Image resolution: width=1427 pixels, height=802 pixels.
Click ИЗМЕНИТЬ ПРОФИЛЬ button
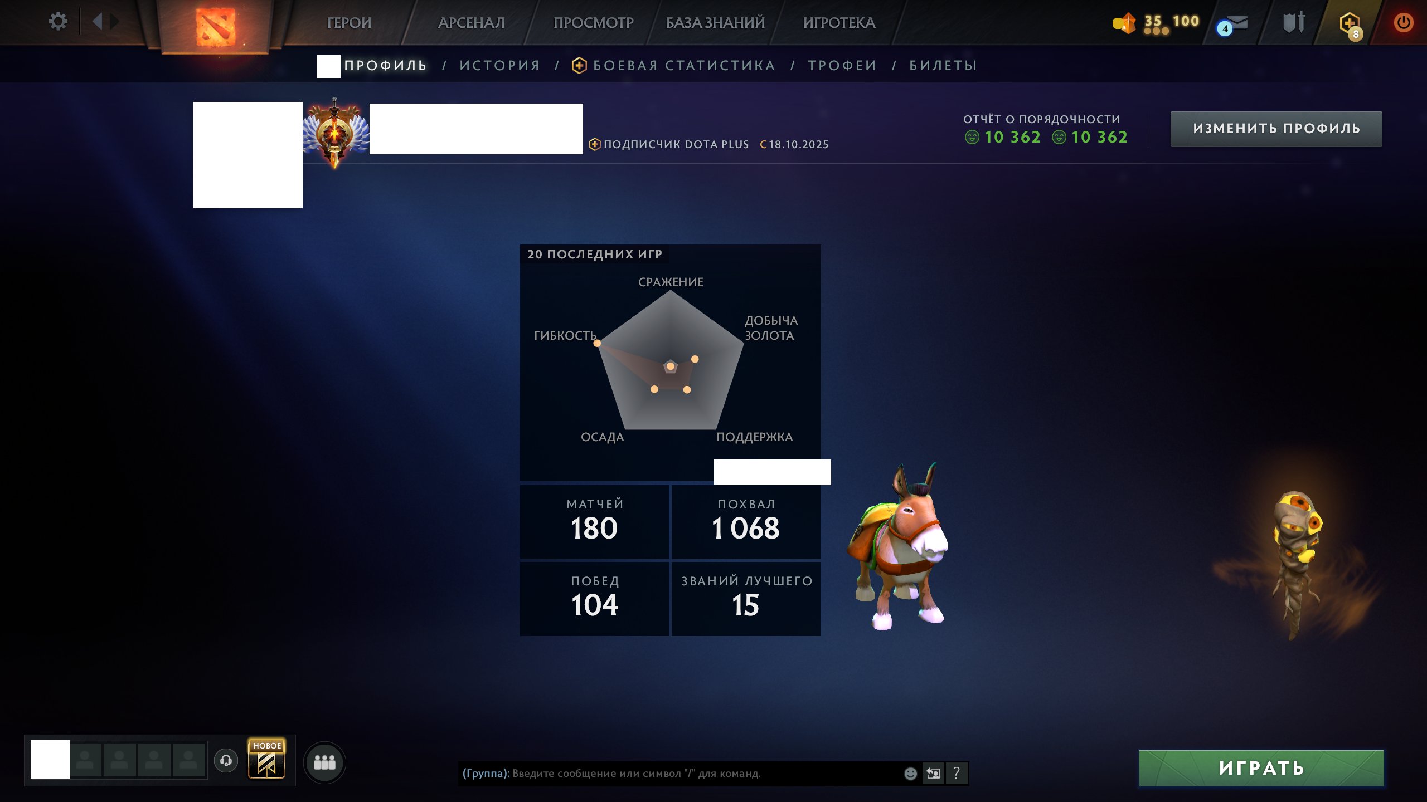coord(1276,129)
